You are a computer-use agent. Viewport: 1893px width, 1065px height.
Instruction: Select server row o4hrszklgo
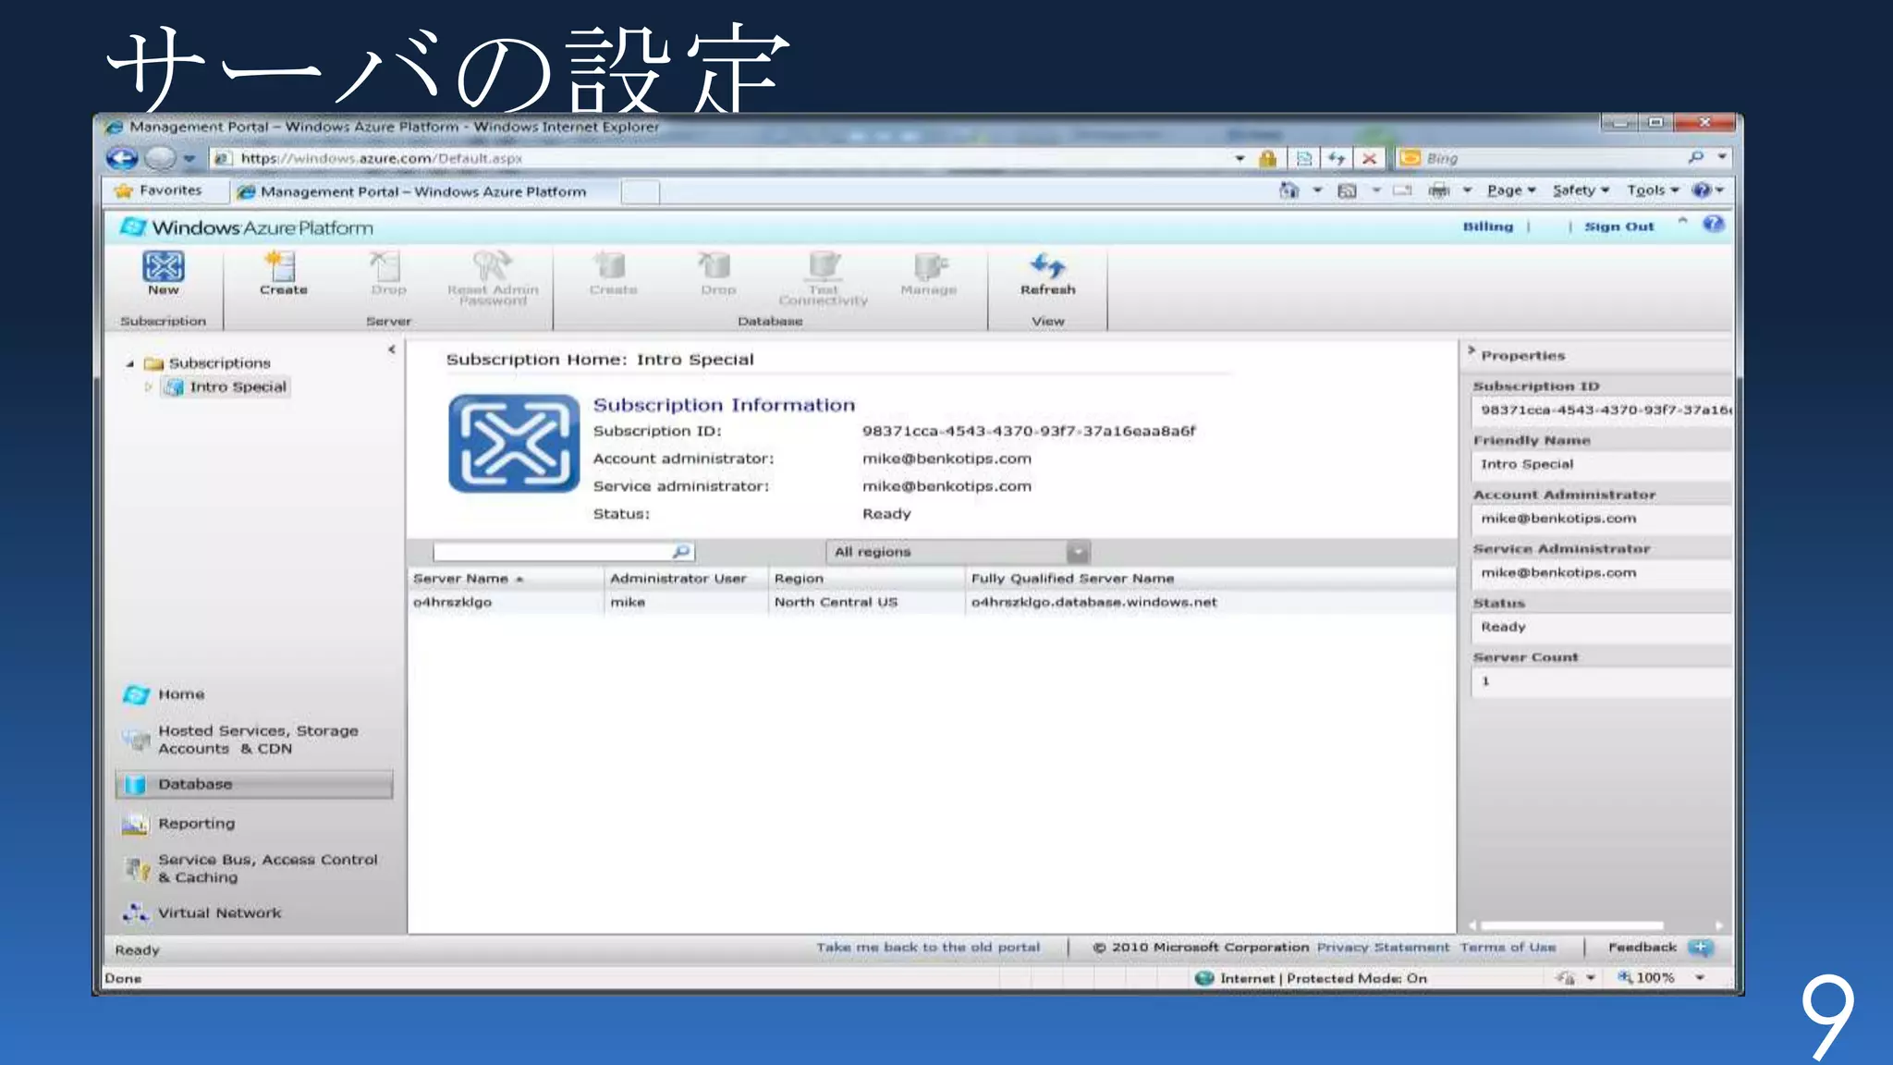(x=932, y=603)
